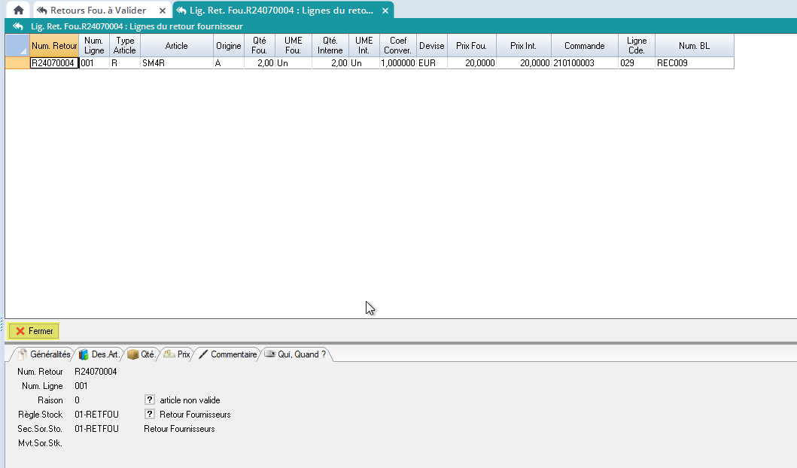Screen dimensions: 797x468
Task: Show the Qté. tab
Action: point(141,354)
